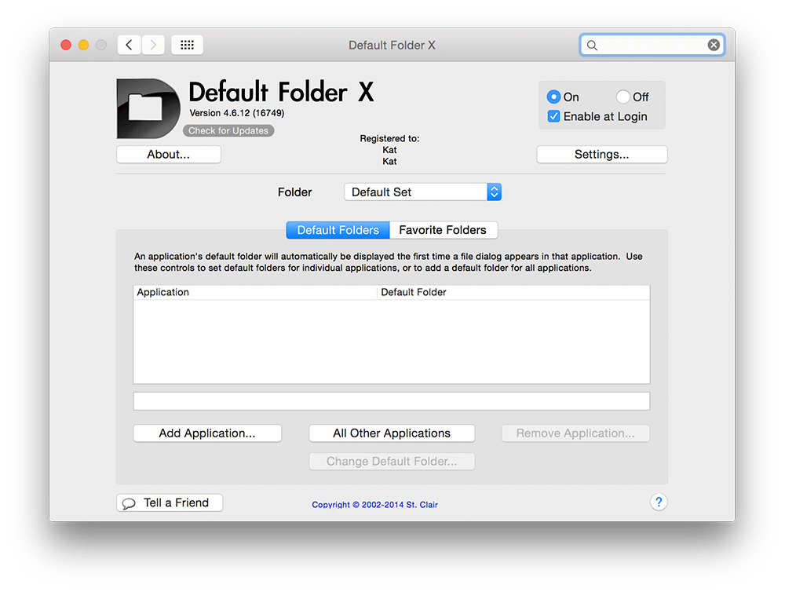This screenshot has width=785, height=592.
Task: Click the Version 4.6.12 (16749) text
Action: (x=237, y=113)
